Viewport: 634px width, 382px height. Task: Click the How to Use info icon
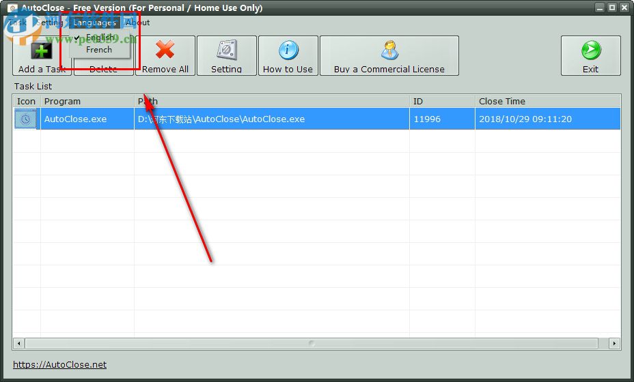coord(288,50)
